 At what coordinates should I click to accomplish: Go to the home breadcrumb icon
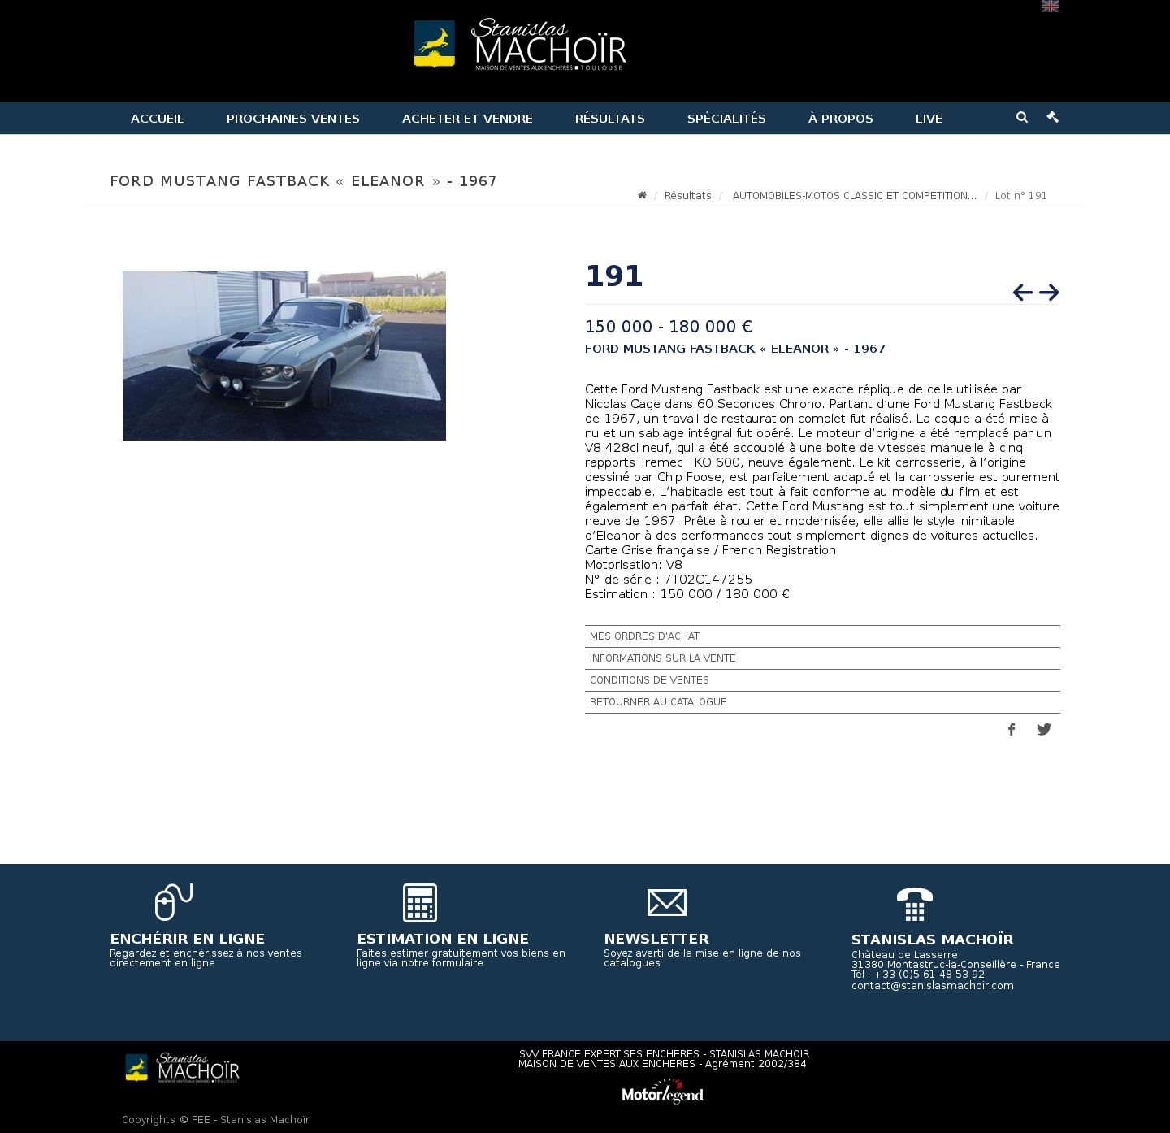point(642,195)
